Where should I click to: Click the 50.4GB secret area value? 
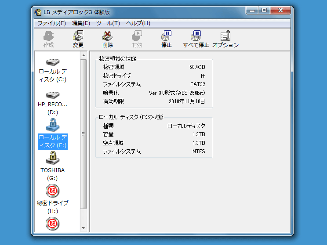tap(197, 67)
